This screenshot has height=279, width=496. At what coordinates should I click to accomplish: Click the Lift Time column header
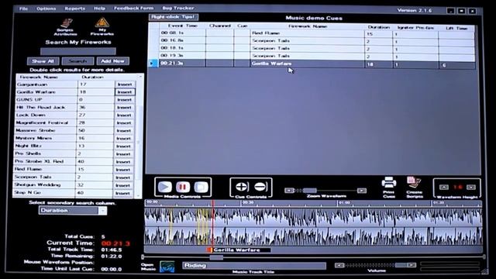tap(456, 28)
